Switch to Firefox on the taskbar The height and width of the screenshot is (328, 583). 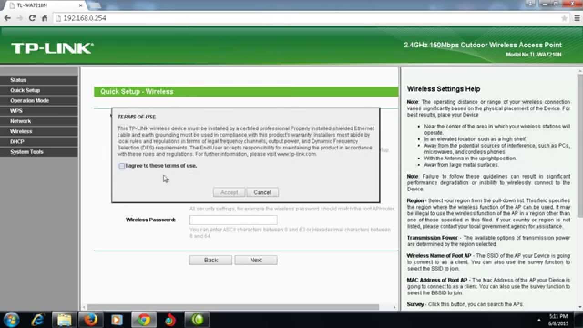pos(91,320)
